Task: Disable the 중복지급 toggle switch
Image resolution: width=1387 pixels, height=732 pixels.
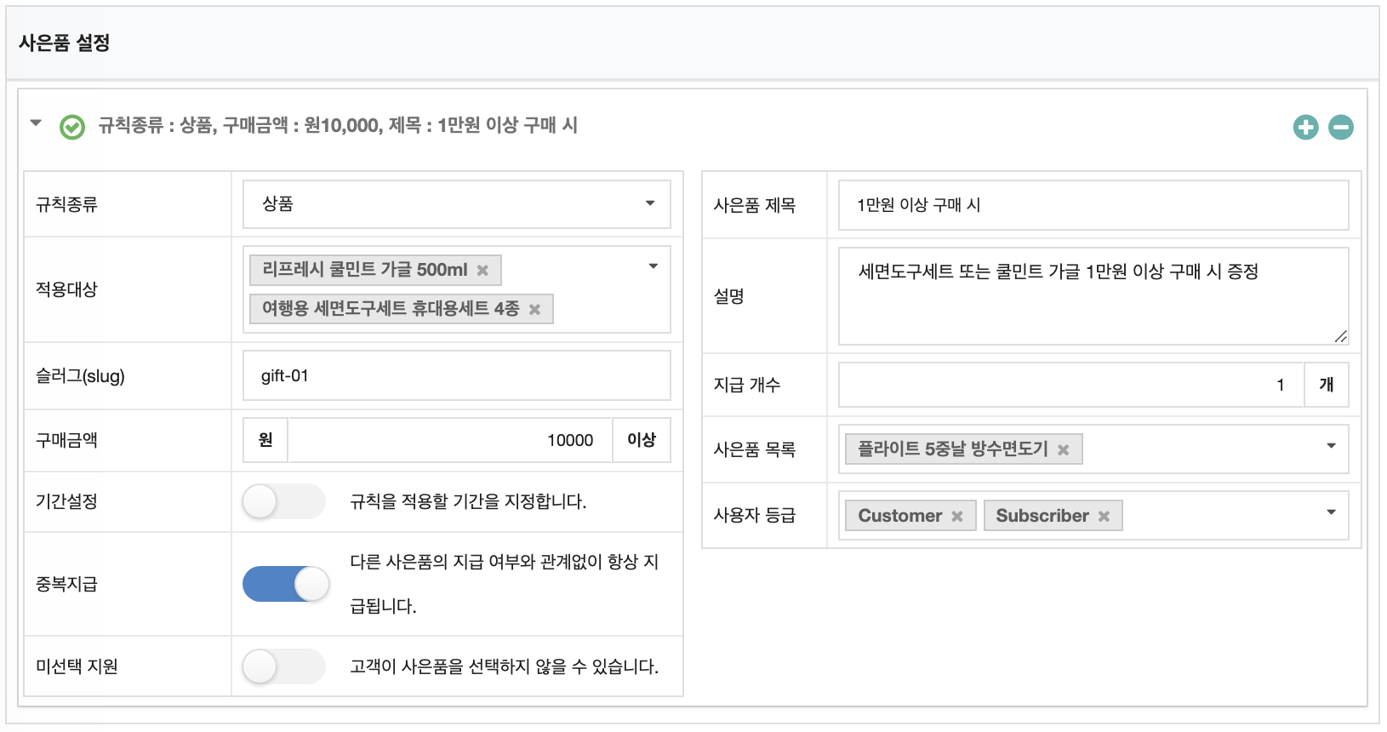Action: (x=286, y=585)
